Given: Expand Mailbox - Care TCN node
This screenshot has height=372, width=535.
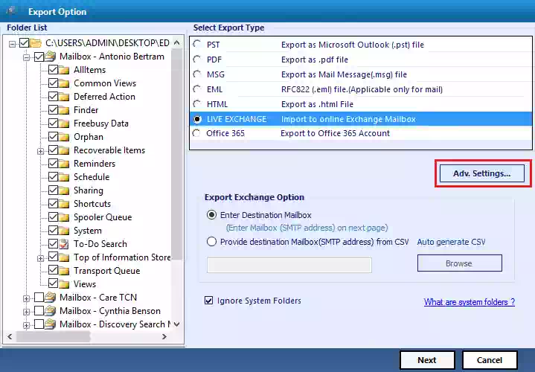Looking at the screenshot, I should click(x=26, y=298).
